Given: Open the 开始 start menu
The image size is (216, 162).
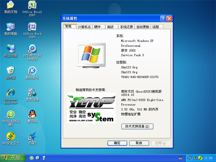Looking at the screenshot, I should pos(12,158).
